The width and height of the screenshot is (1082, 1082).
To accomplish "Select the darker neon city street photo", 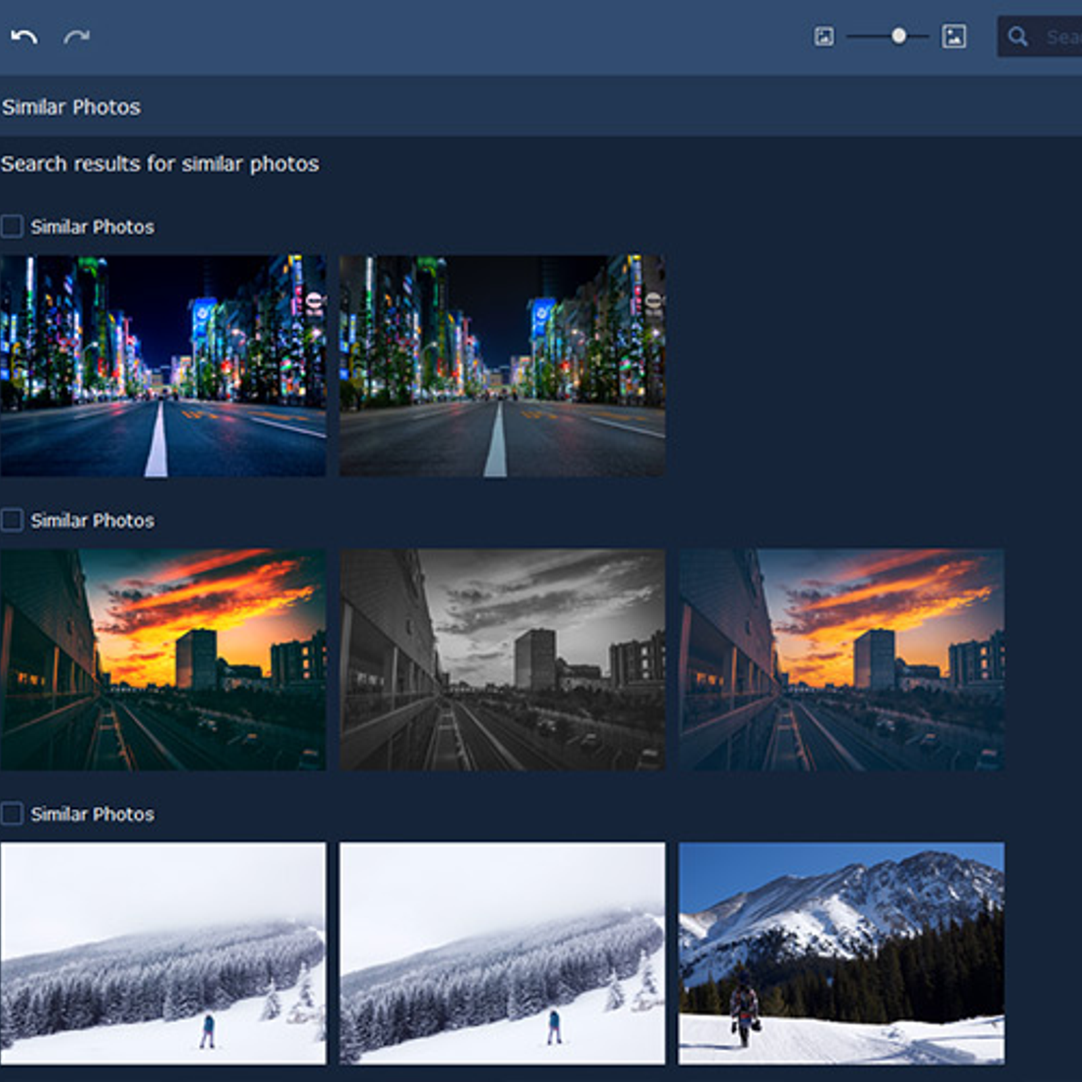I will 502,366.
